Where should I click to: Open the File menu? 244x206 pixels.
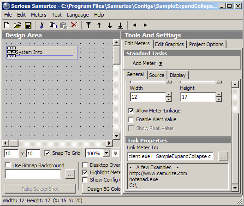pyautogui.click(x=8, y=15)
